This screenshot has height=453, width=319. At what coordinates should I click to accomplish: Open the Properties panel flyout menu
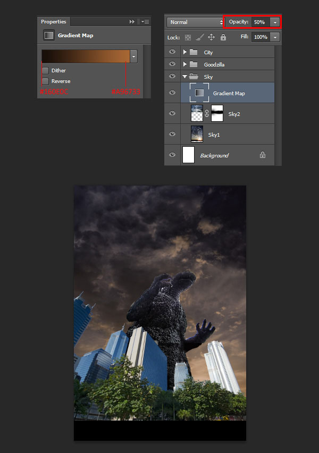(x=145, y=22)
